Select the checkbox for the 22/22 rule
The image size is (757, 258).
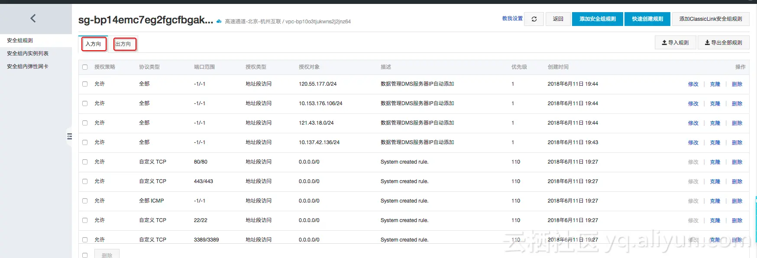(x=85, y=220)
